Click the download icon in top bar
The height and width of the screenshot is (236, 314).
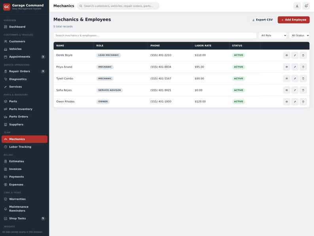(x=297, y=6)
